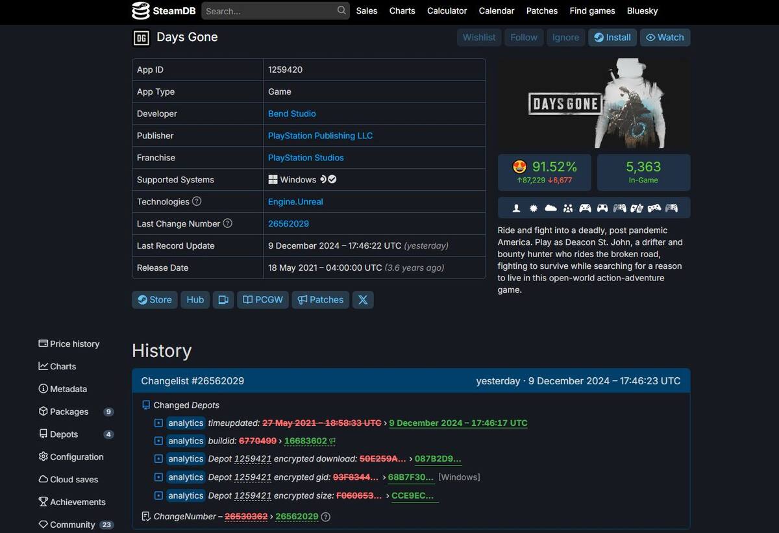The width and height of the screenshot is (779, 533).
Task: Switch to Configuration sidebar tab
Action: click(71, 457)
